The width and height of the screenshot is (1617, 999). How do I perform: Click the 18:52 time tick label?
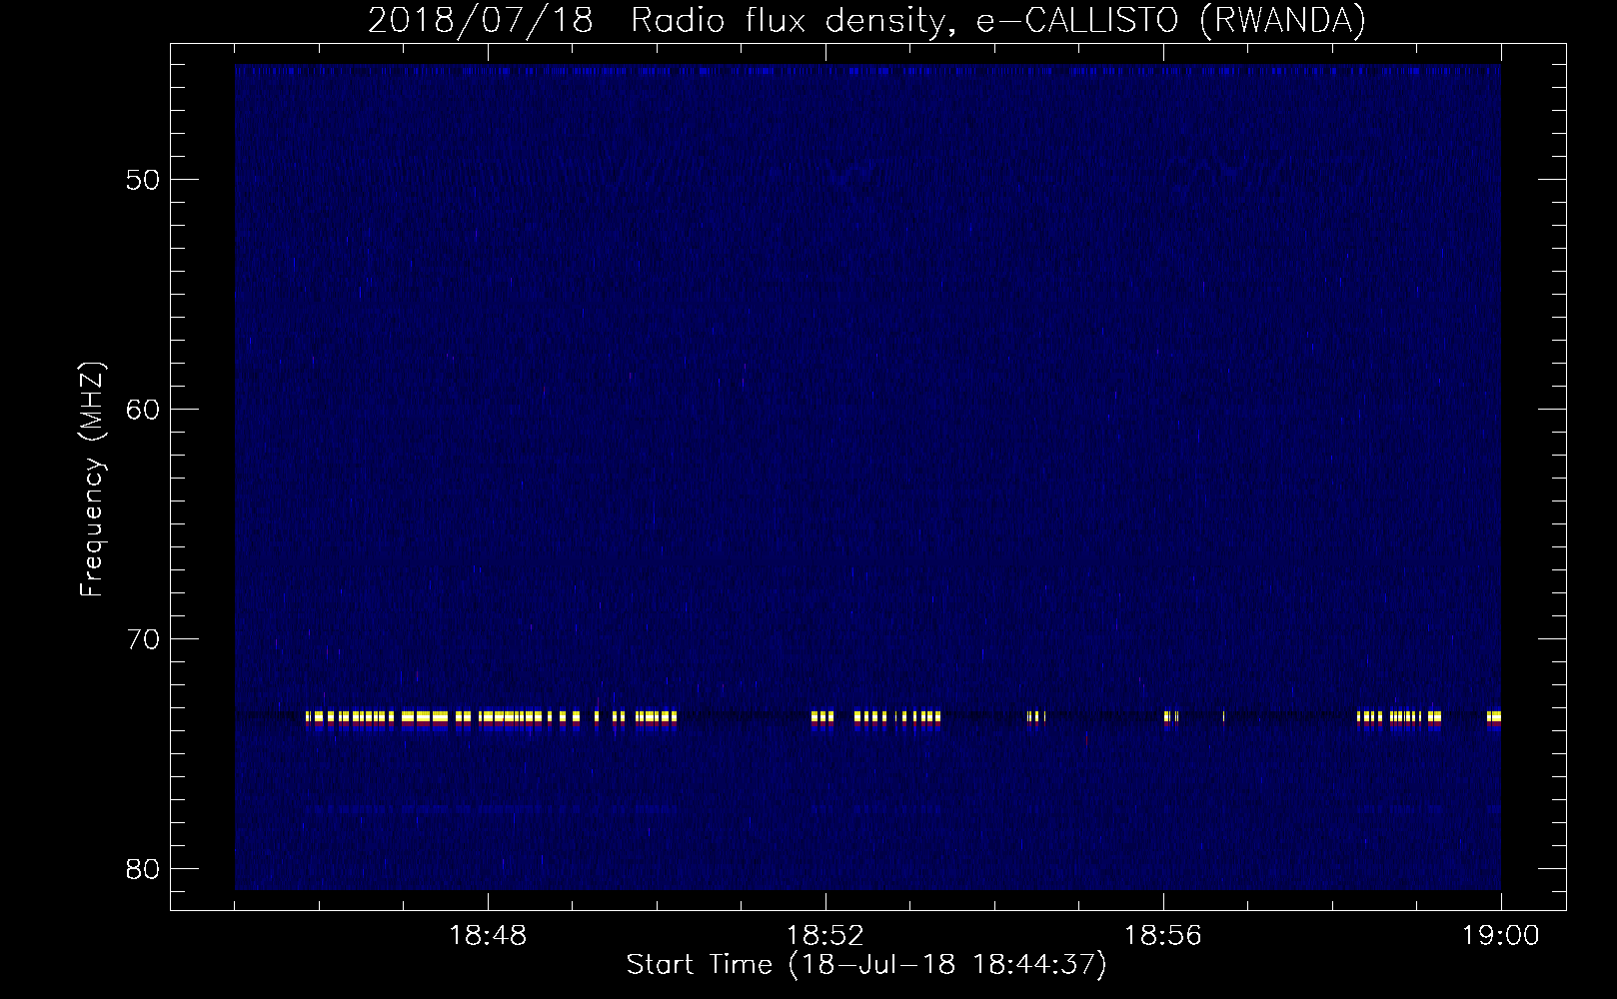[825, 936]
